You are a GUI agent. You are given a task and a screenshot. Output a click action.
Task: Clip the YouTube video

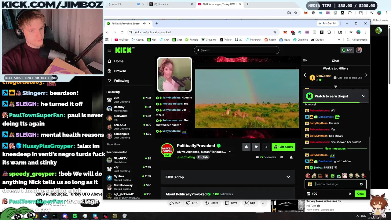(250, 203)
